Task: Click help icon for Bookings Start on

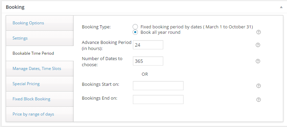Action: click(259, 86)
